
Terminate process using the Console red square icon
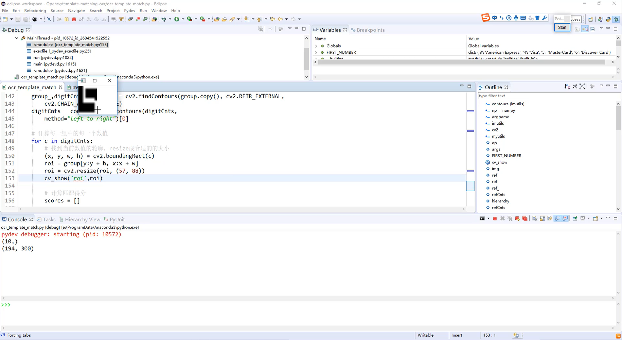(495, 218)
